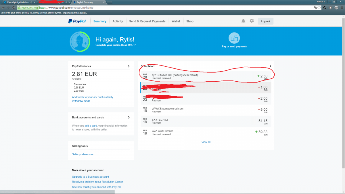345x194 pixels.
Task: Open a new browser tab
Action: pyautogui.click(x=110, y=2)
